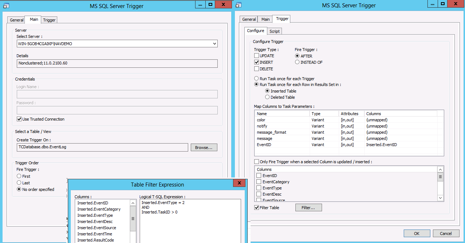Maximize the left MS SQL Server Trigger window
This screenshot has width=465, height=243.
211,4
